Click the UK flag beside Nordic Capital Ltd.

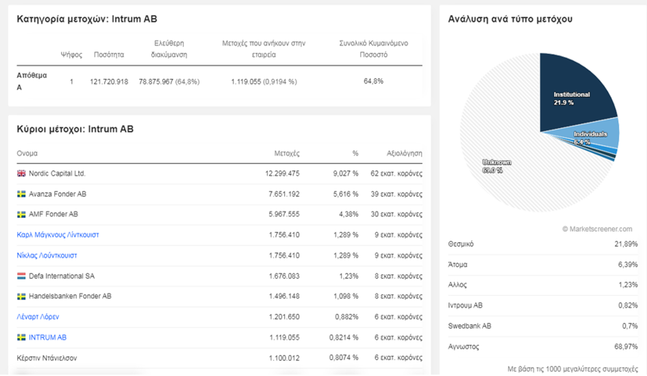click(21, 174)
